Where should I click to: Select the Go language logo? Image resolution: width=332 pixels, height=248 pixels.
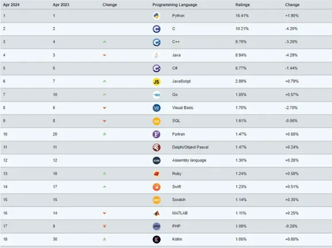(x=156, y=95)
